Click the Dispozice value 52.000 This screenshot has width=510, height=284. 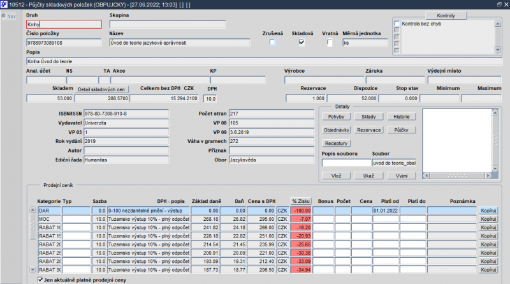pyautogui.click(x=353, y=98)
